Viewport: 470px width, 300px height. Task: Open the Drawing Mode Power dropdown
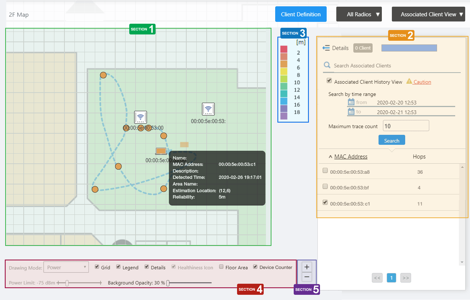click(x=66, y=267)
